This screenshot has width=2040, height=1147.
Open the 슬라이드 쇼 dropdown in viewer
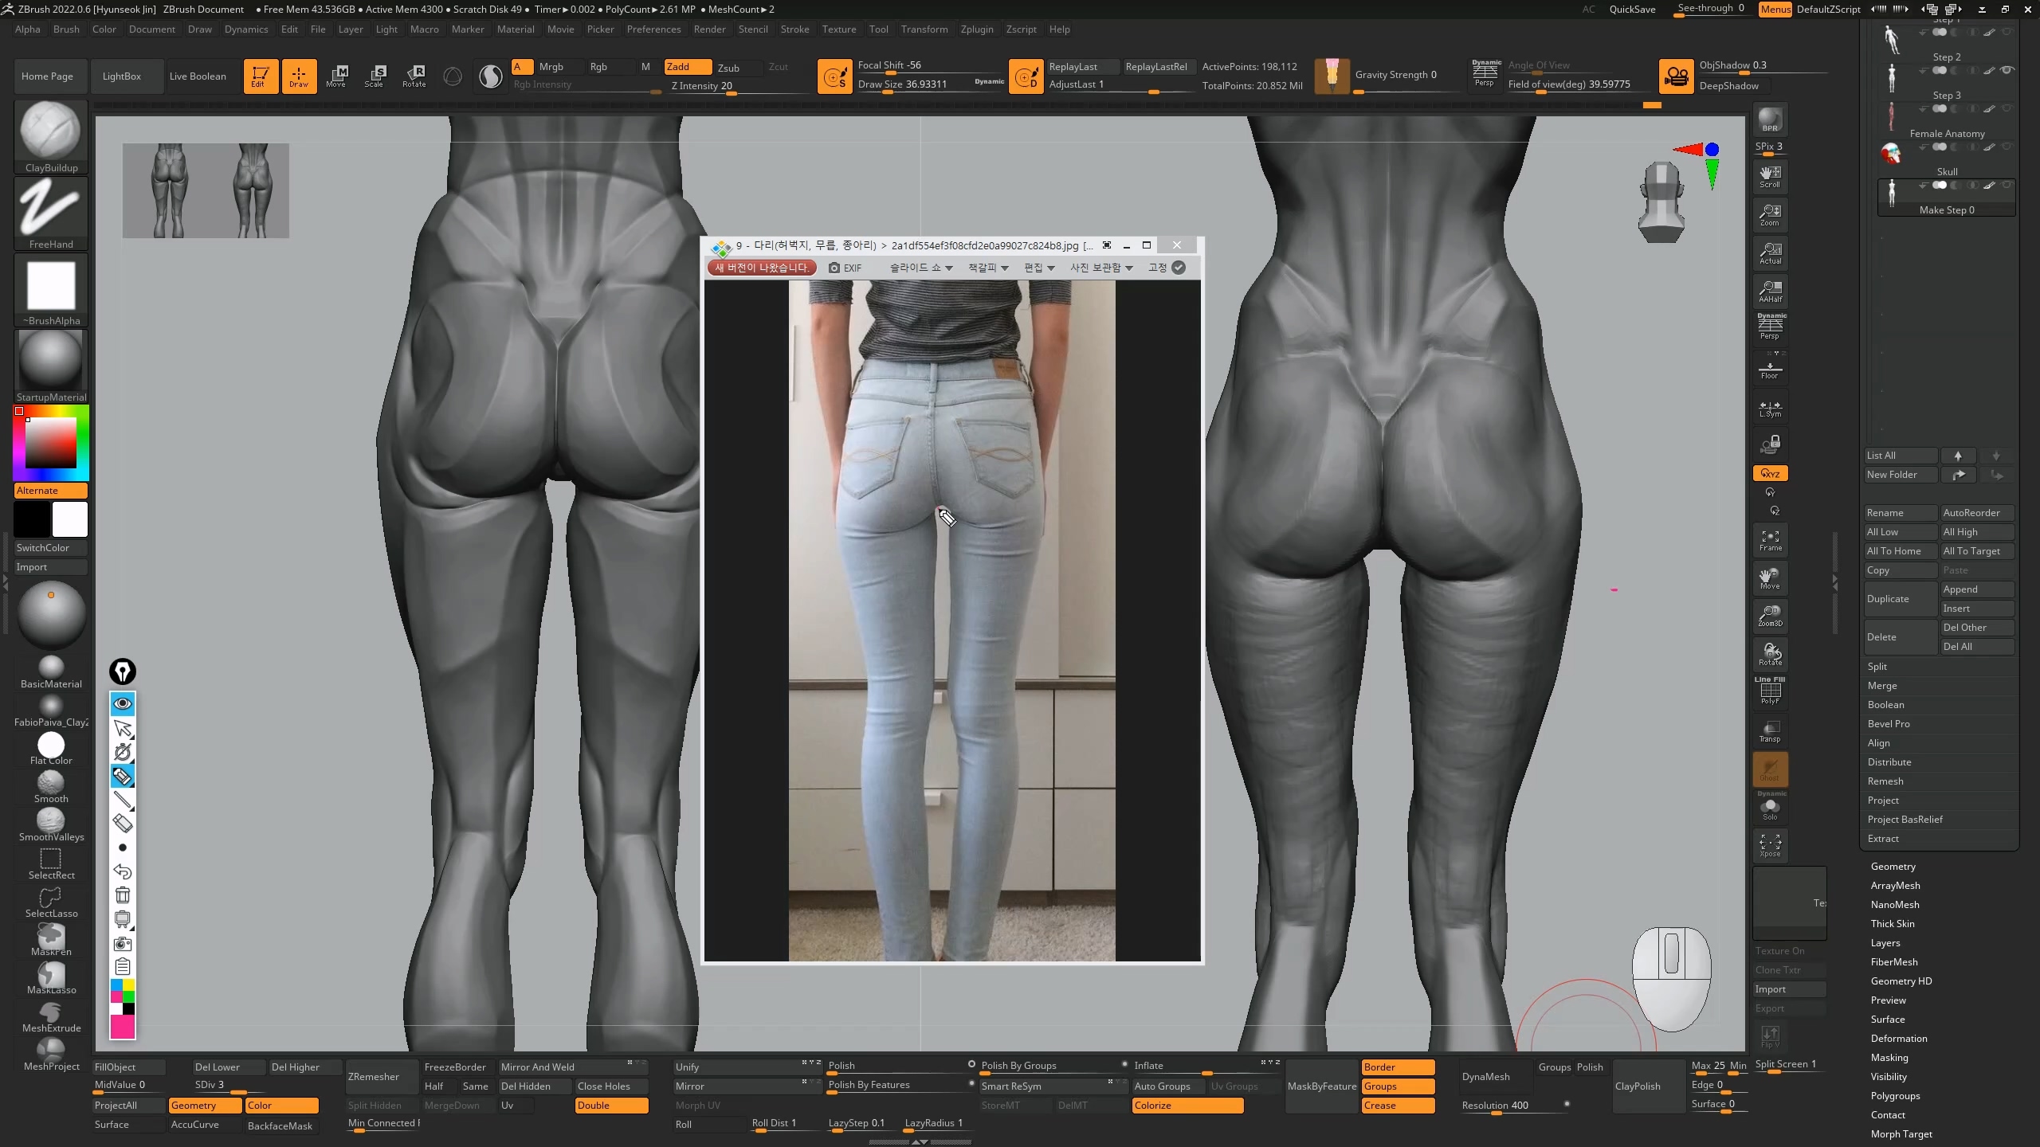(x=920, y=268)
